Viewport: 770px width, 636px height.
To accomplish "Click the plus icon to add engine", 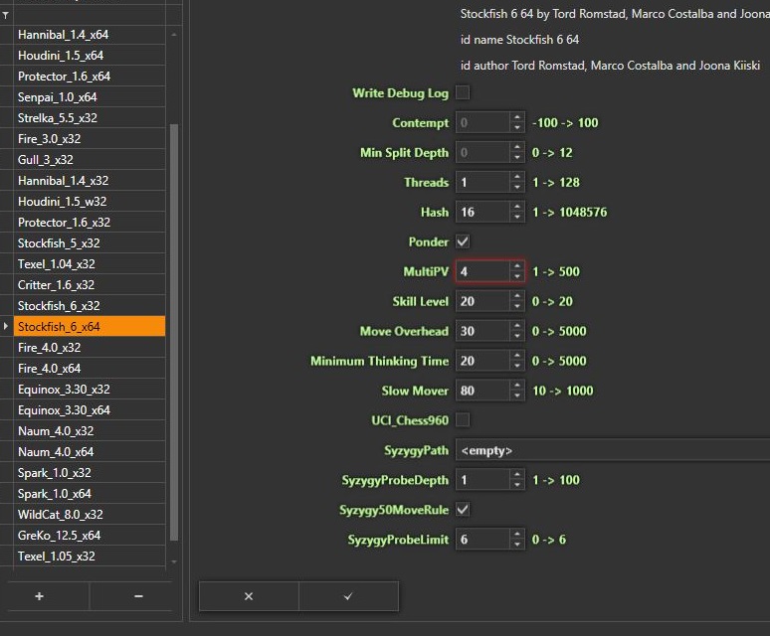I will point(39,596).
